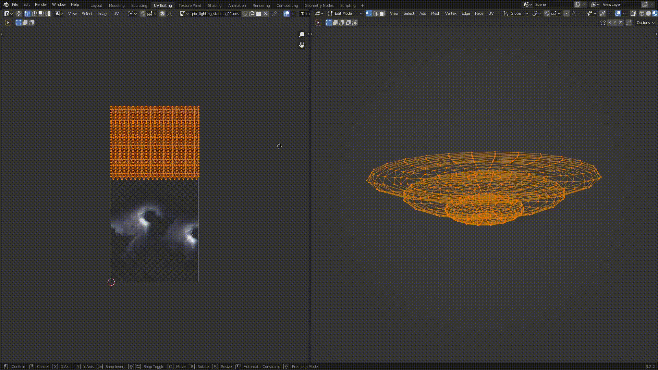The width and height of the screenshot is (658, 370).
Task: Toggle X-ray display in 3D viewport
Action: 633,13
